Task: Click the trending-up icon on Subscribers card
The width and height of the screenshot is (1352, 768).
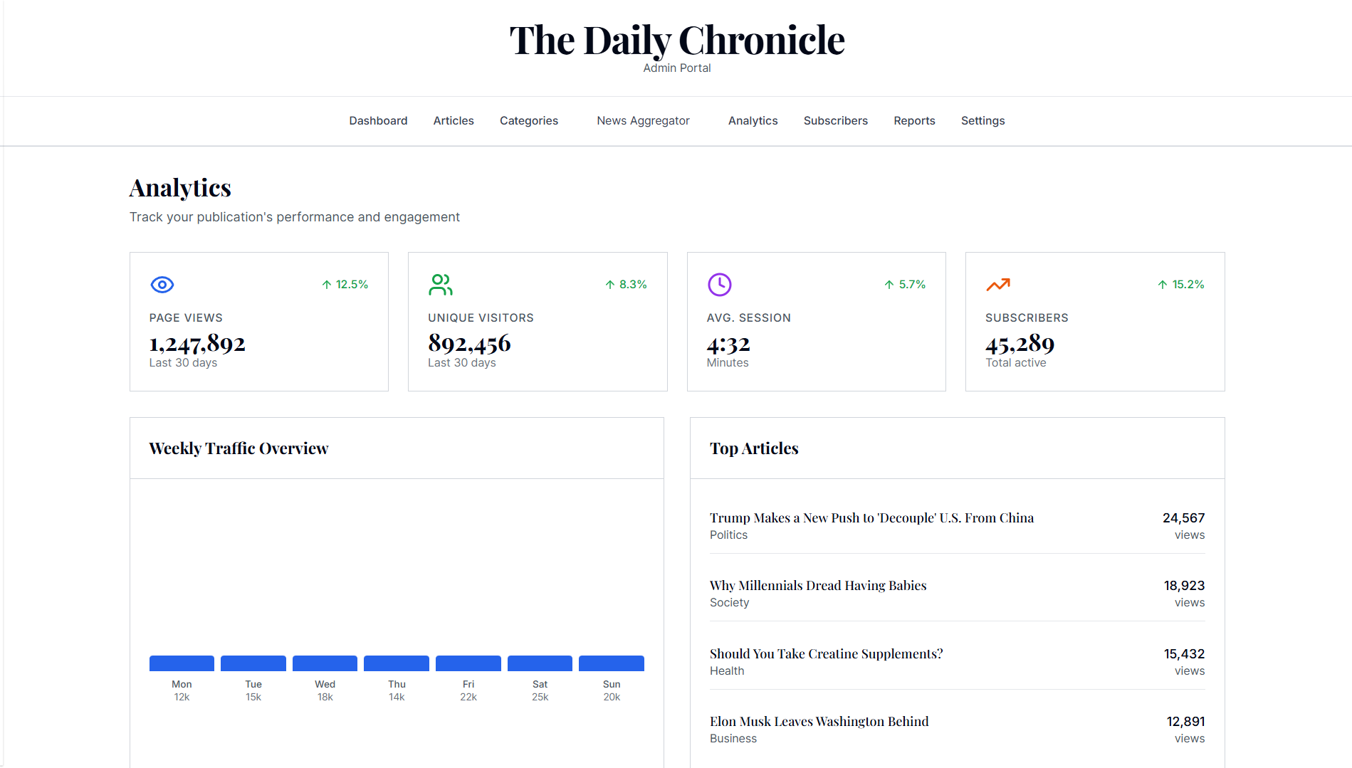Action: click(997, 285)
